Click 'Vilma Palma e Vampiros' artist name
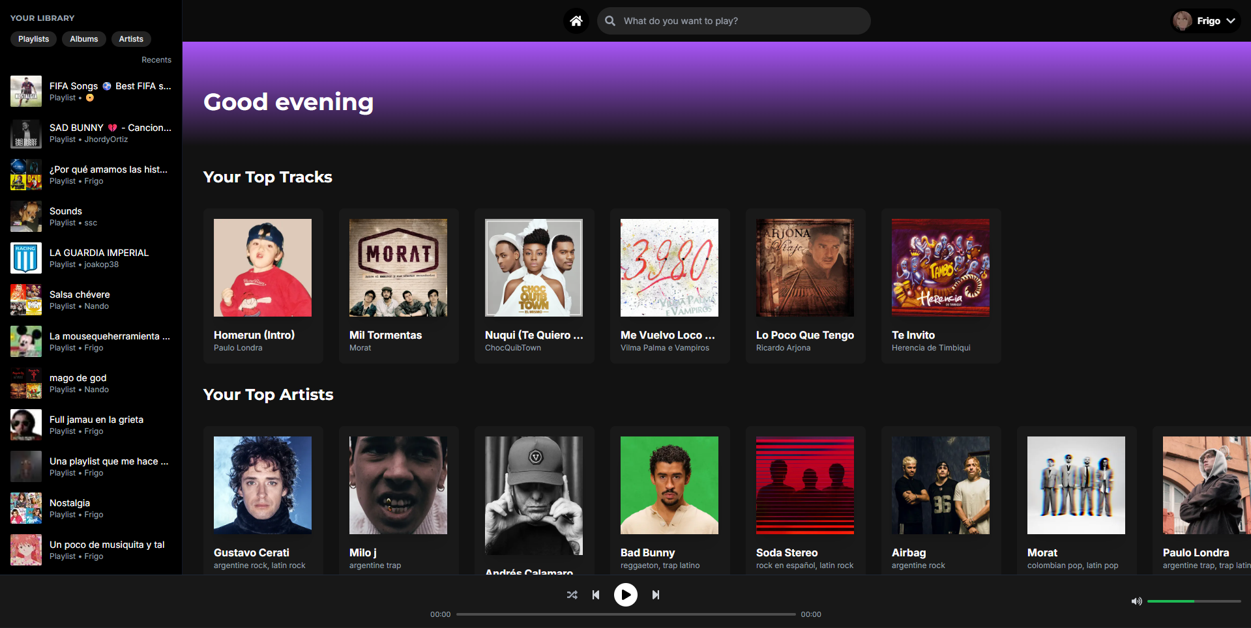Screen dimensions: 1251x628 tap(665, 348)
